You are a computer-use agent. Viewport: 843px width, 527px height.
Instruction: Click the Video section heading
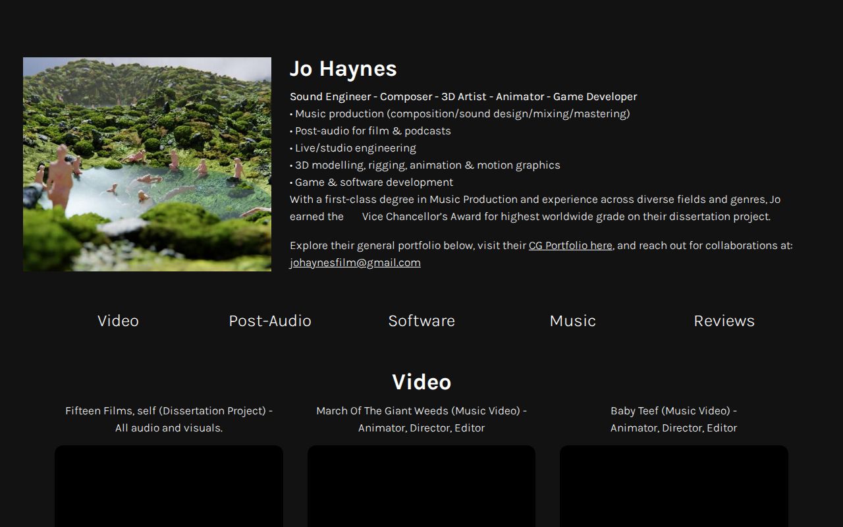point(421,382)
